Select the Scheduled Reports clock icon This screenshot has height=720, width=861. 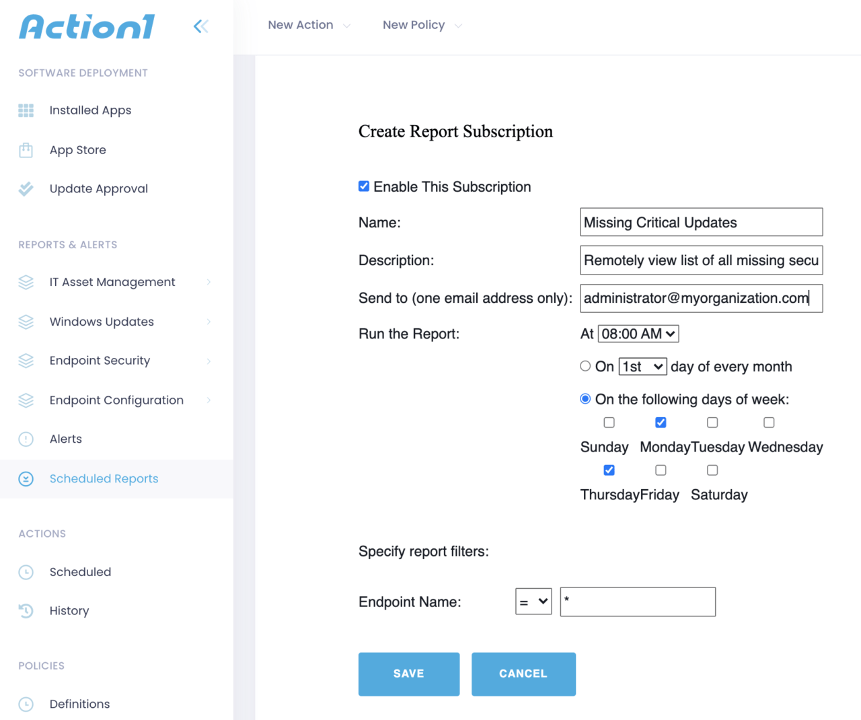pos(26,479)
